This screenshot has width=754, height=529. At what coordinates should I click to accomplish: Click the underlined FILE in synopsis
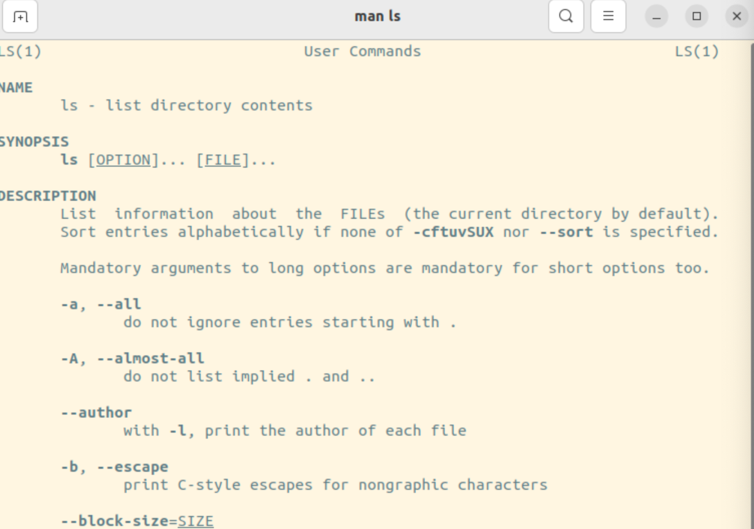[223, 160]
